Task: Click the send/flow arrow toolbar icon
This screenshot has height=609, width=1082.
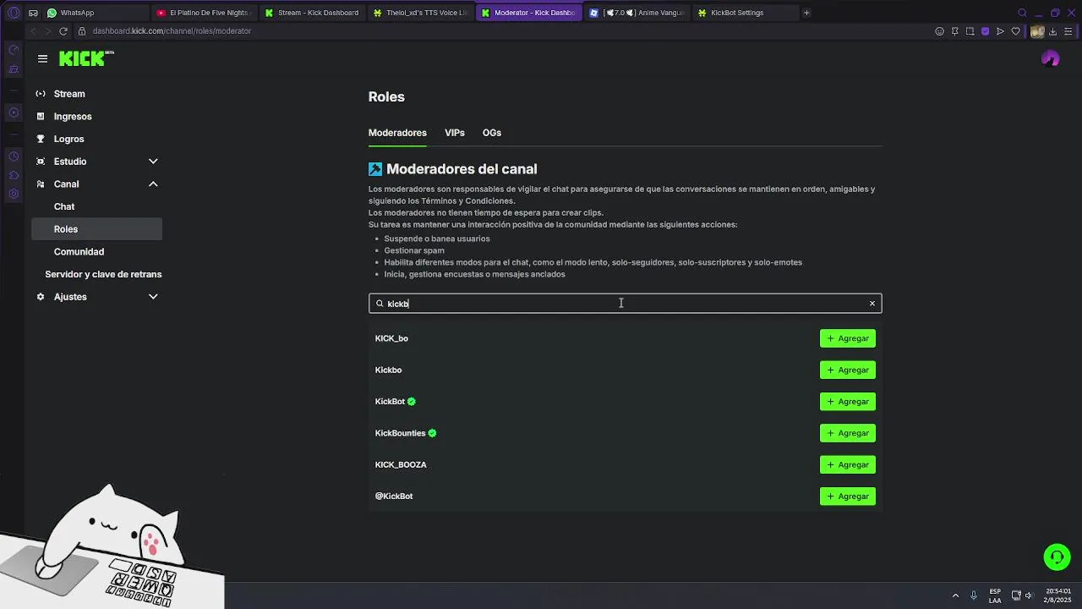Action: point(1000,31)
